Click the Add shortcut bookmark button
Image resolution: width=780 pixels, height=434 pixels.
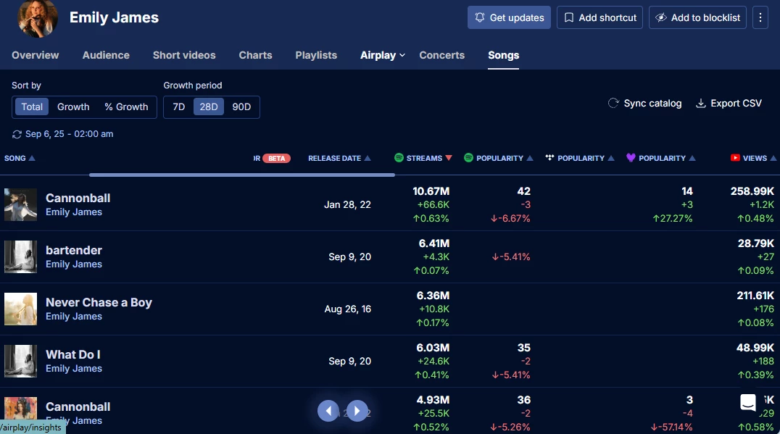coord(599,17)
